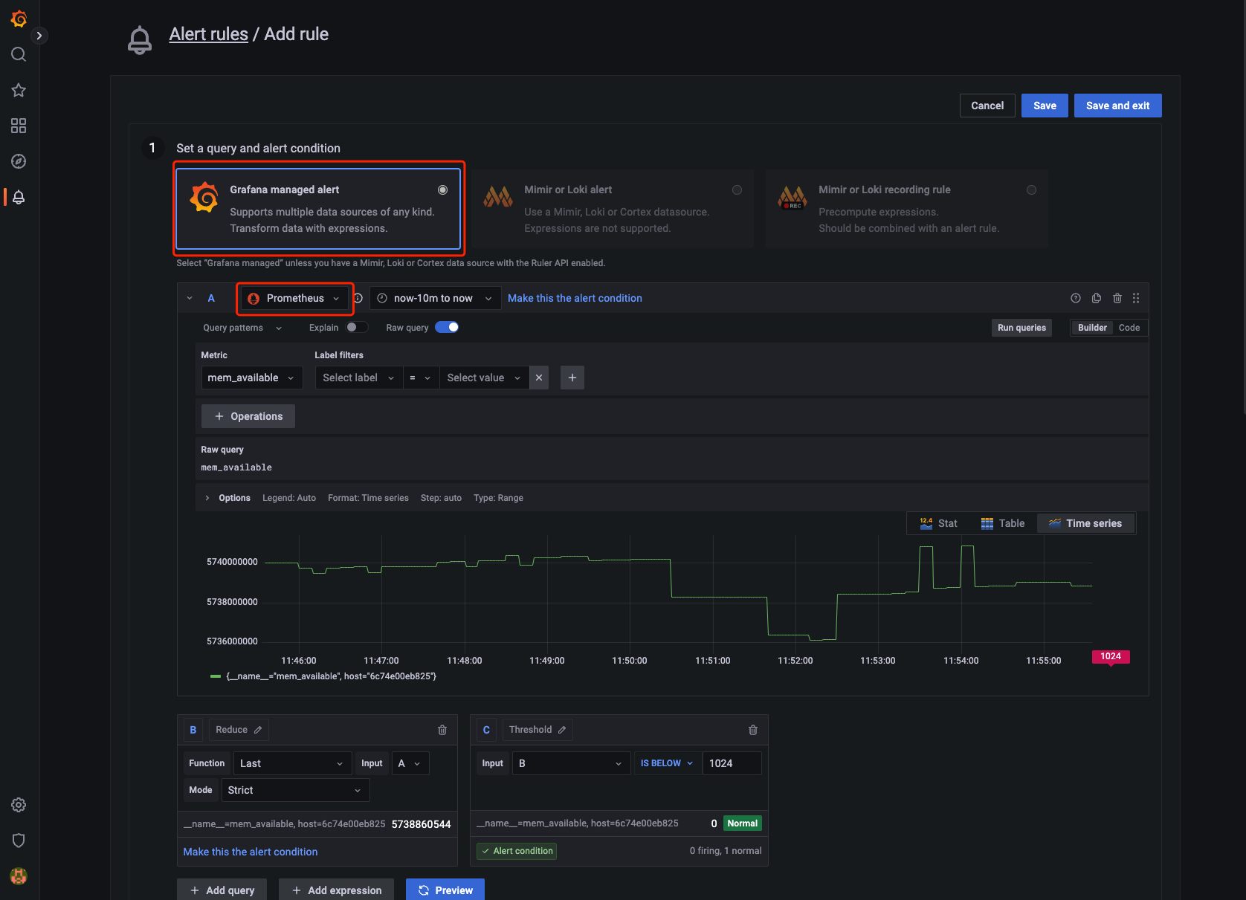1246x900 pixels.
Task: Switch visualization to Time series
Action: (x=1085, y=523)
